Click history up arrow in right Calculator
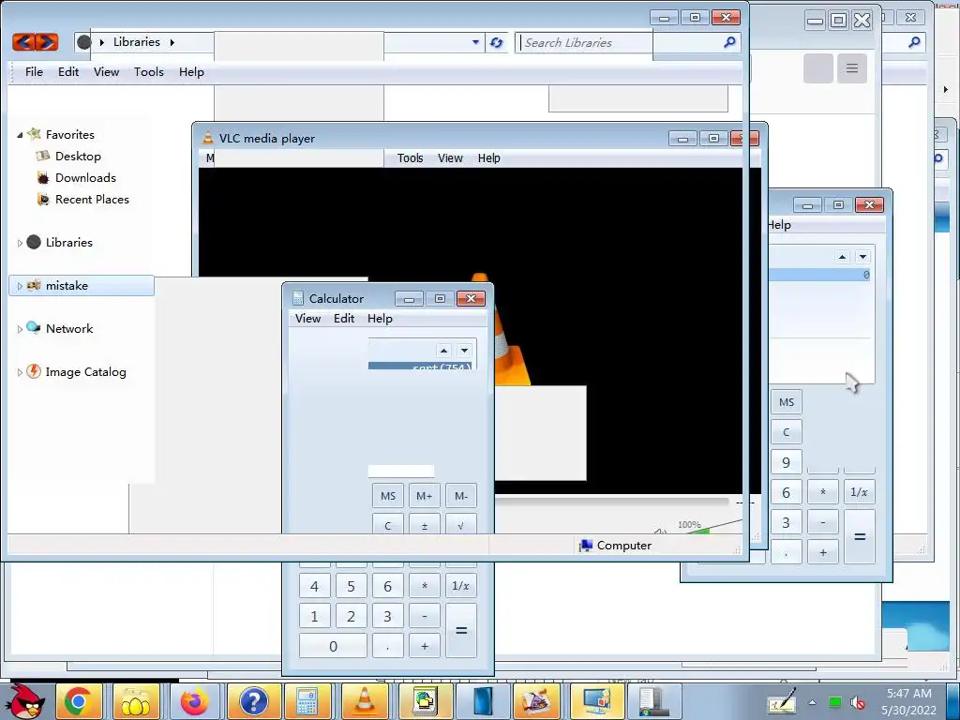This screenshot has width=960, height=720. (843, 257)
